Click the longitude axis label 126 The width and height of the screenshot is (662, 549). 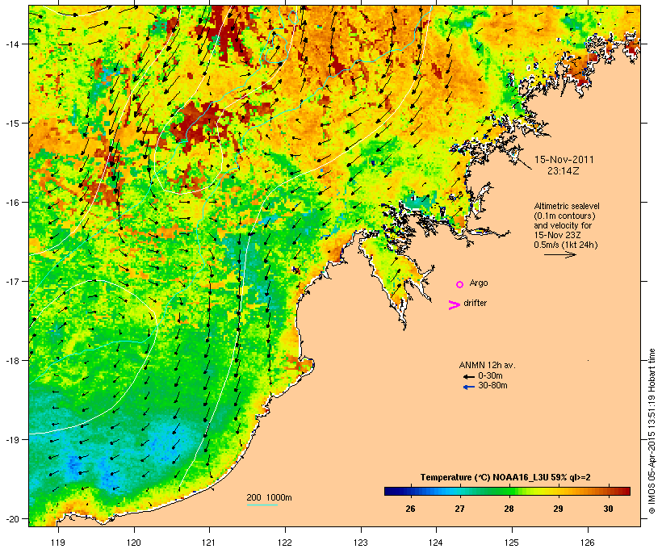pos(588,543)
